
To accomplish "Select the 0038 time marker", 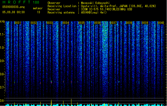I will coord(129,23).
